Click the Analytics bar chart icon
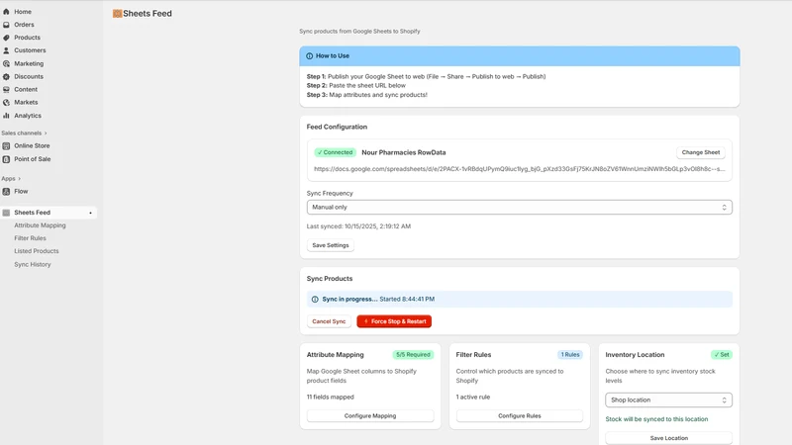This screenshot has width=792, height=445. point(6,116)
